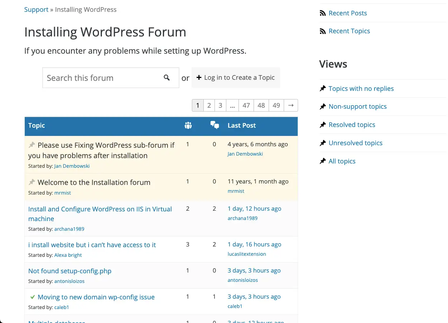Open 3 days, 3 hours ago post by antonisloizos
448x323 pixels.
(x=254, y=270)
